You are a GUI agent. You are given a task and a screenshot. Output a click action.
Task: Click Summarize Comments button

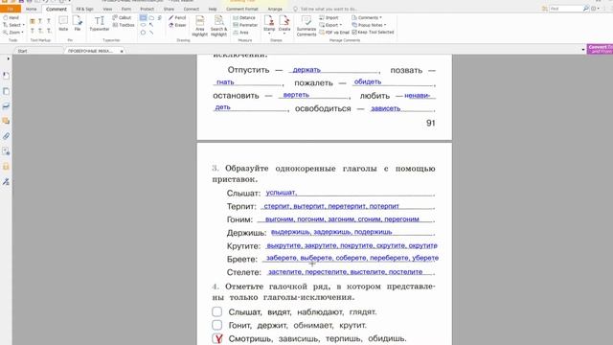point(306,26)
